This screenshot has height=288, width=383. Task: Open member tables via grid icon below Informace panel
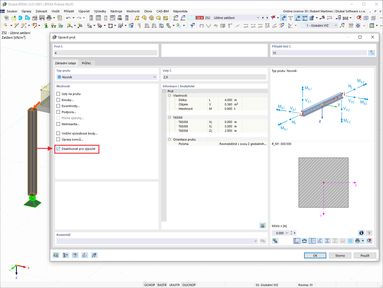pos(263,225)
